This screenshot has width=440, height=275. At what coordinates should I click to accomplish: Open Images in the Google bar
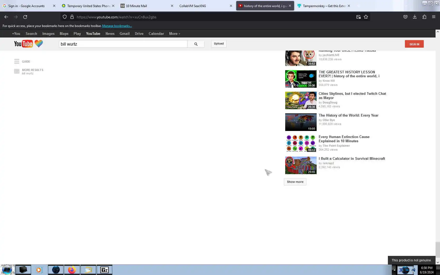point(48,34)
